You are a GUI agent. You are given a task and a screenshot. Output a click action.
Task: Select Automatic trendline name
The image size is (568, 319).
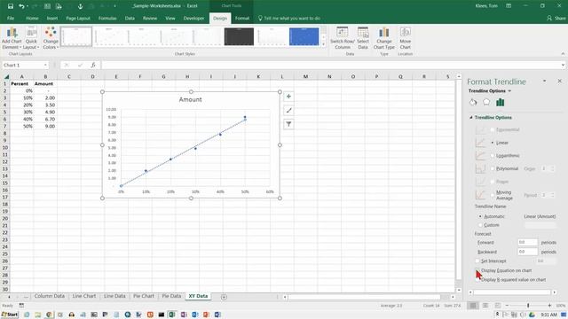[x=480, y=216]
